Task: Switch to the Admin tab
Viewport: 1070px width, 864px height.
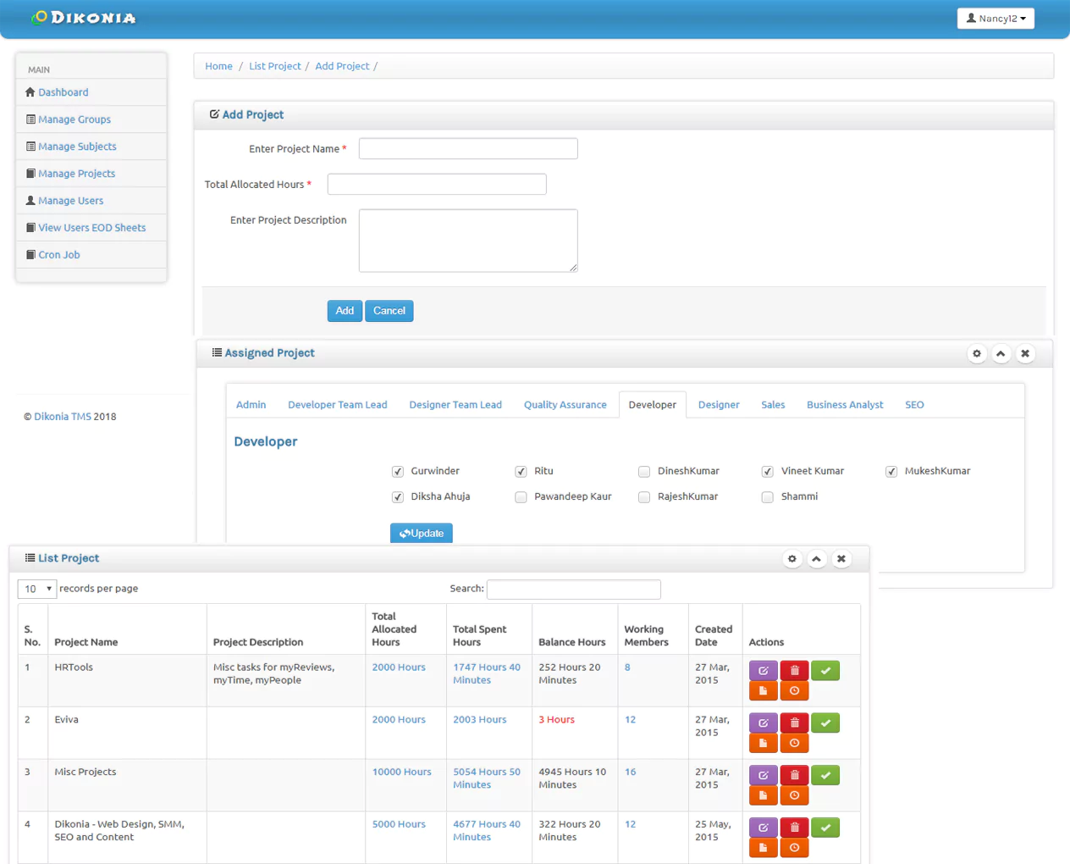Action: pyautogui.click(x=251, y=405)
